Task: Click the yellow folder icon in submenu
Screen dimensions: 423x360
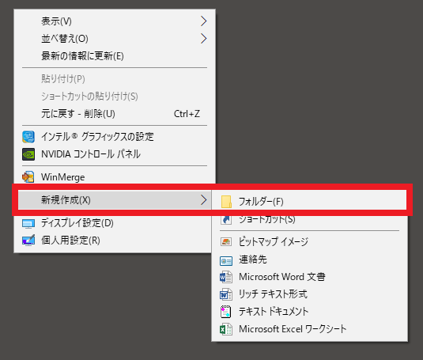Action: click(x=226, y=202)
